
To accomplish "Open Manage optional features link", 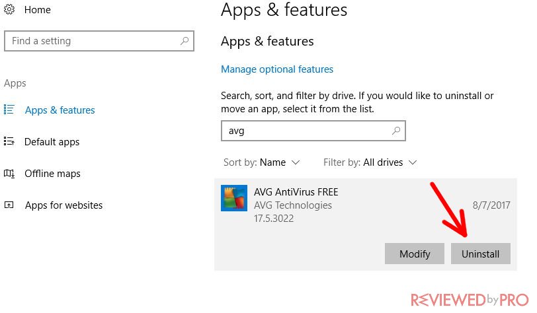I will point(277,69).
